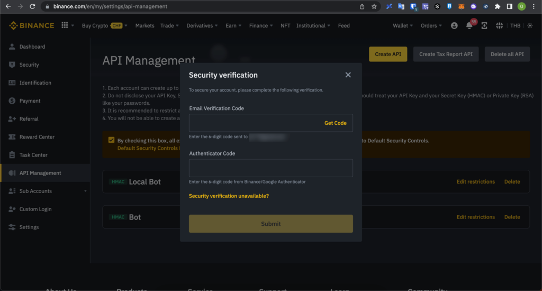Click the Dashboard sidebar icon
Image resolution: width=542 pixels, height=291 pixels.
(x=12, y=47)
